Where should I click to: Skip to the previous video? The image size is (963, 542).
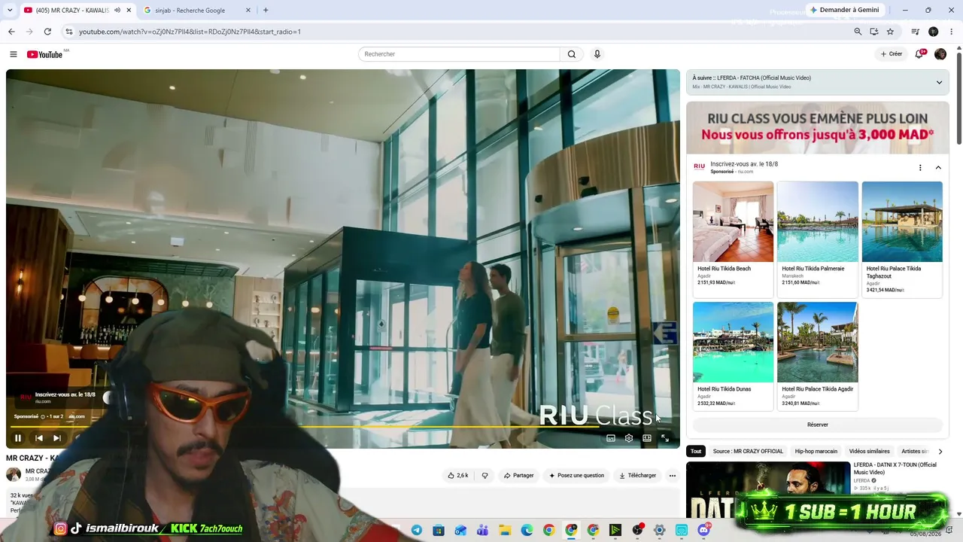pyautogui.click(x=38, y=438)
